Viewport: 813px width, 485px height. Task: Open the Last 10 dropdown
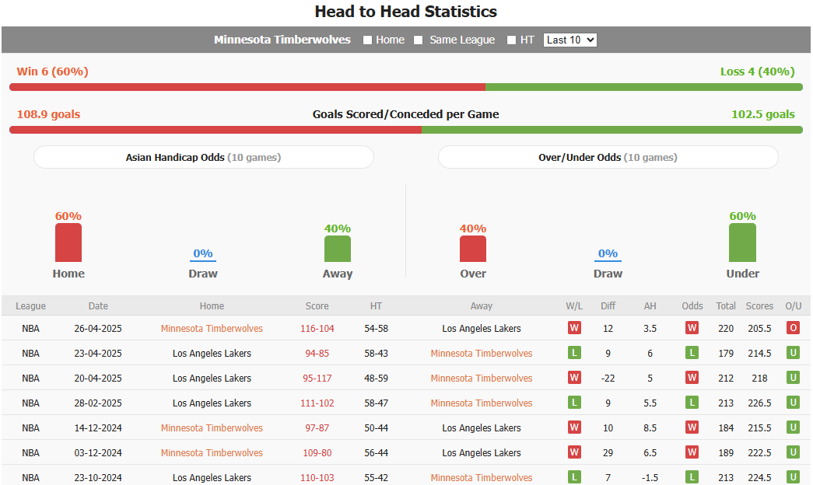tap(569, 40)
